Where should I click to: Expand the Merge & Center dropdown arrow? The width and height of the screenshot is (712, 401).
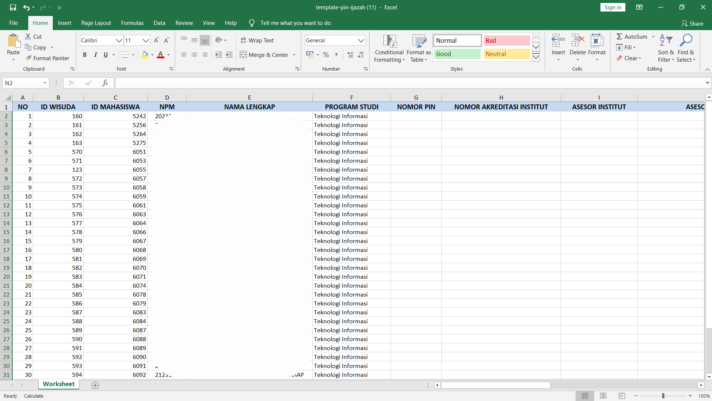coord(294,55)
